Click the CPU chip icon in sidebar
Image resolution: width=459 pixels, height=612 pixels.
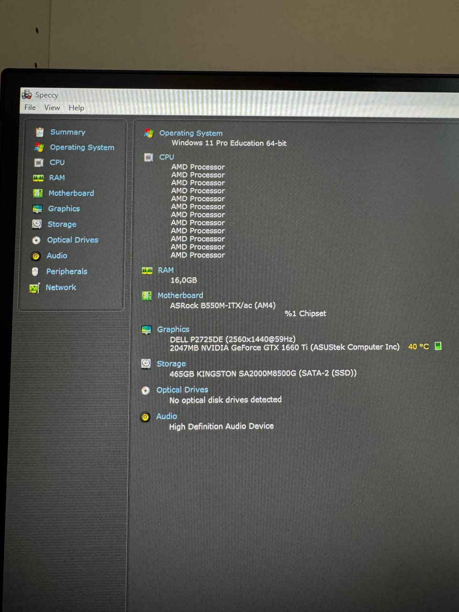coord(39,163)
